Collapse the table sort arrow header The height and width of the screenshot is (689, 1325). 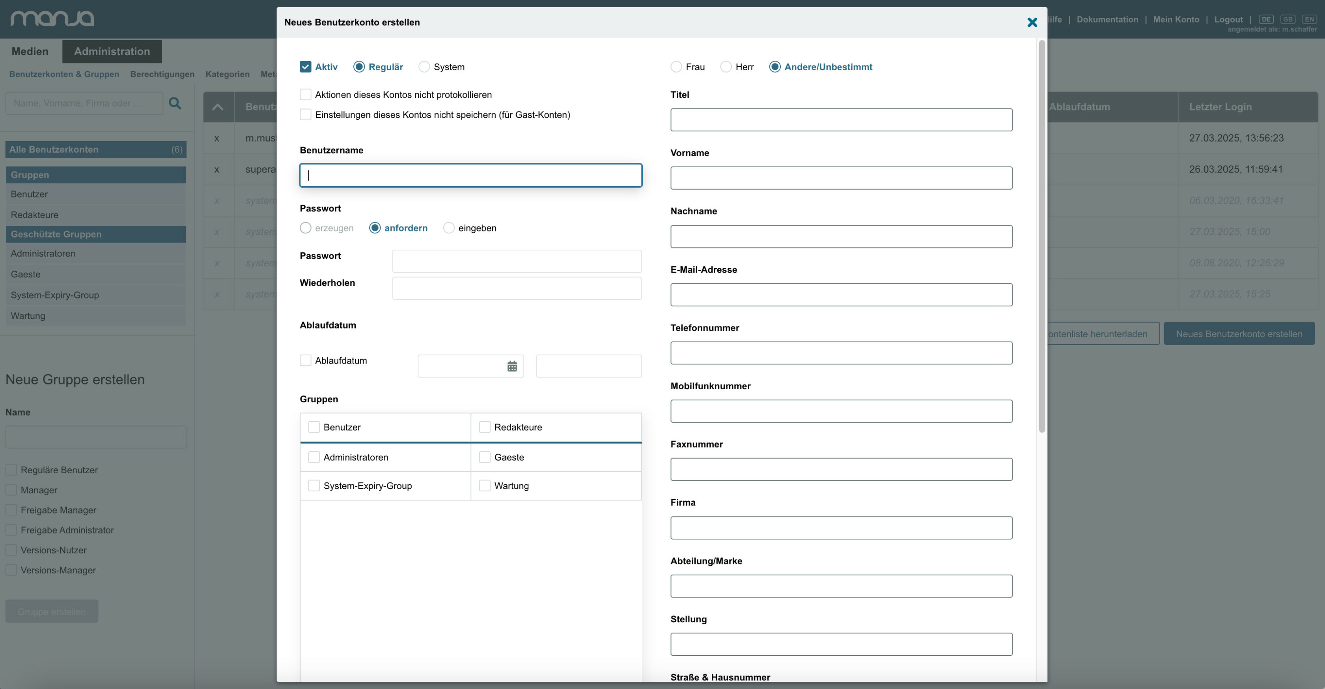click(x=218, y=107)
